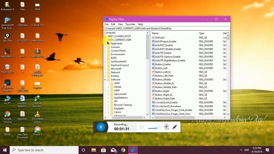Open the PC Remote Receiver desktop icon
This screenshot has height=154, width=274.
(7, 86)
